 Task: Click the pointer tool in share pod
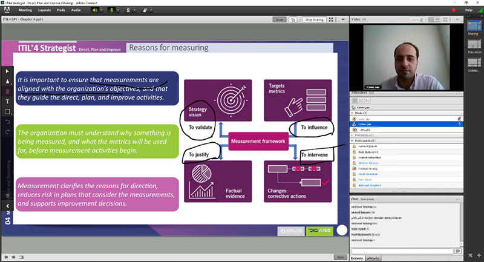(x=293, y=19)
